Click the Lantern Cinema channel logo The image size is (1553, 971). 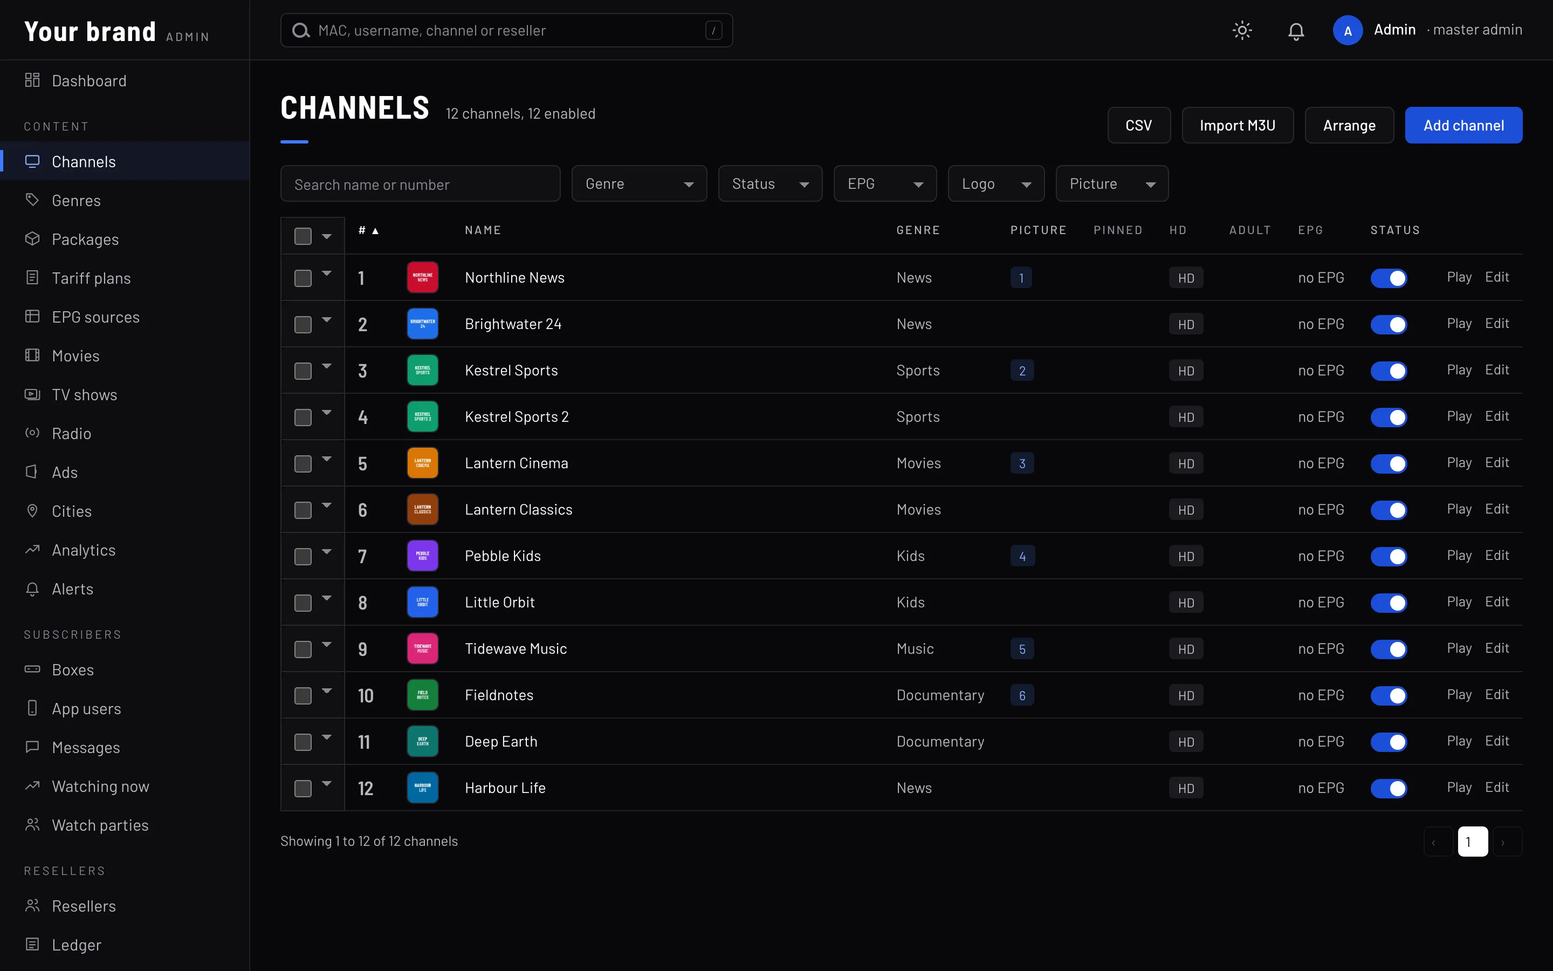click(x=423, y=463)
